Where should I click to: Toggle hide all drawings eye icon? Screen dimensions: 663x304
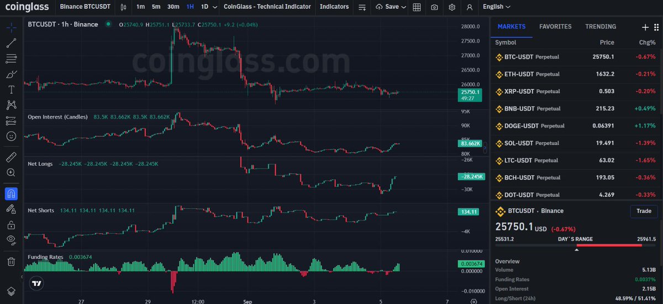pos(11,240)
